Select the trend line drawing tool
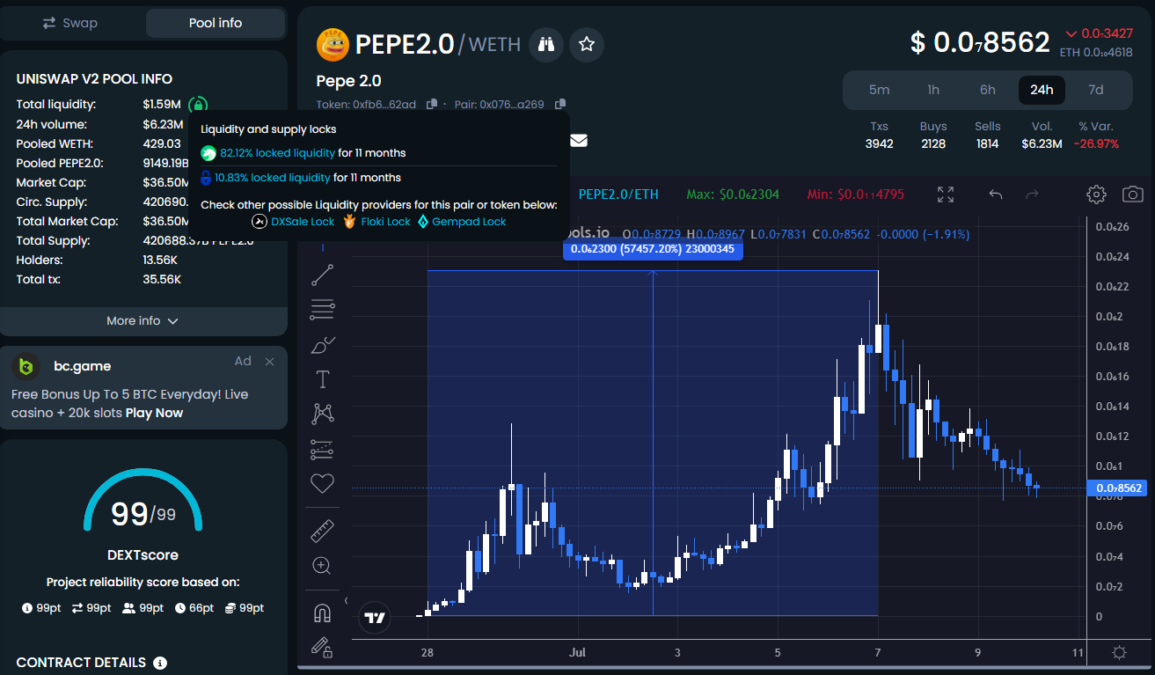This screenshot has width=1155, height=675. 323,275
